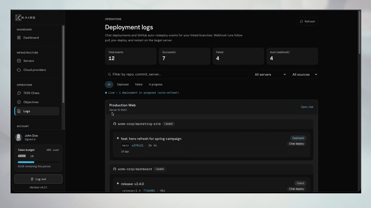Click the 'feat: hero refresh for spring campaign' title
This screenshot has height=208, width=371.
(x=151, y=139)
